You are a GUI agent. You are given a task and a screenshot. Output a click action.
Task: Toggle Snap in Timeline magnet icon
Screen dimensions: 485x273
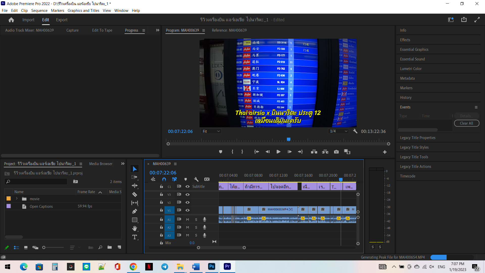pos(164,179)
